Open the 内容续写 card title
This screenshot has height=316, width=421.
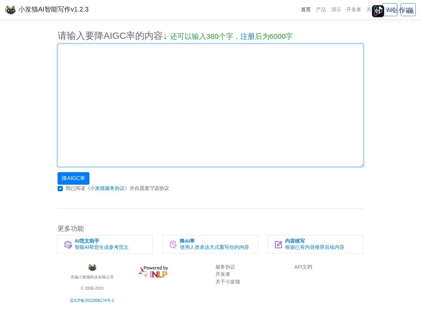click(x=295, y=241)
